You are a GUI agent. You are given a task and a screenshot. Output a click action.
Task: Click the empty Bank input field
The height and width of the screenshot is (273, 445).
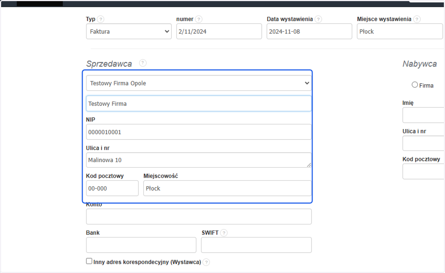(x=141, y=245)
